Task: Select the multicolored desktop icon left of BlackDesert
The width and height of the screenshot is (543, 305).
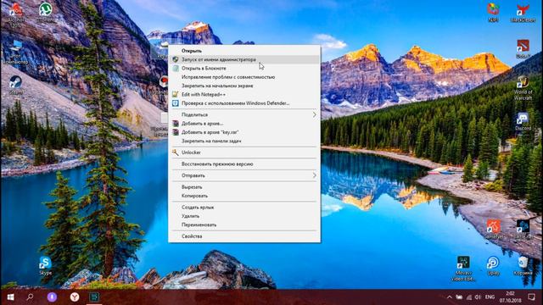Action: [x=493, y=13]
